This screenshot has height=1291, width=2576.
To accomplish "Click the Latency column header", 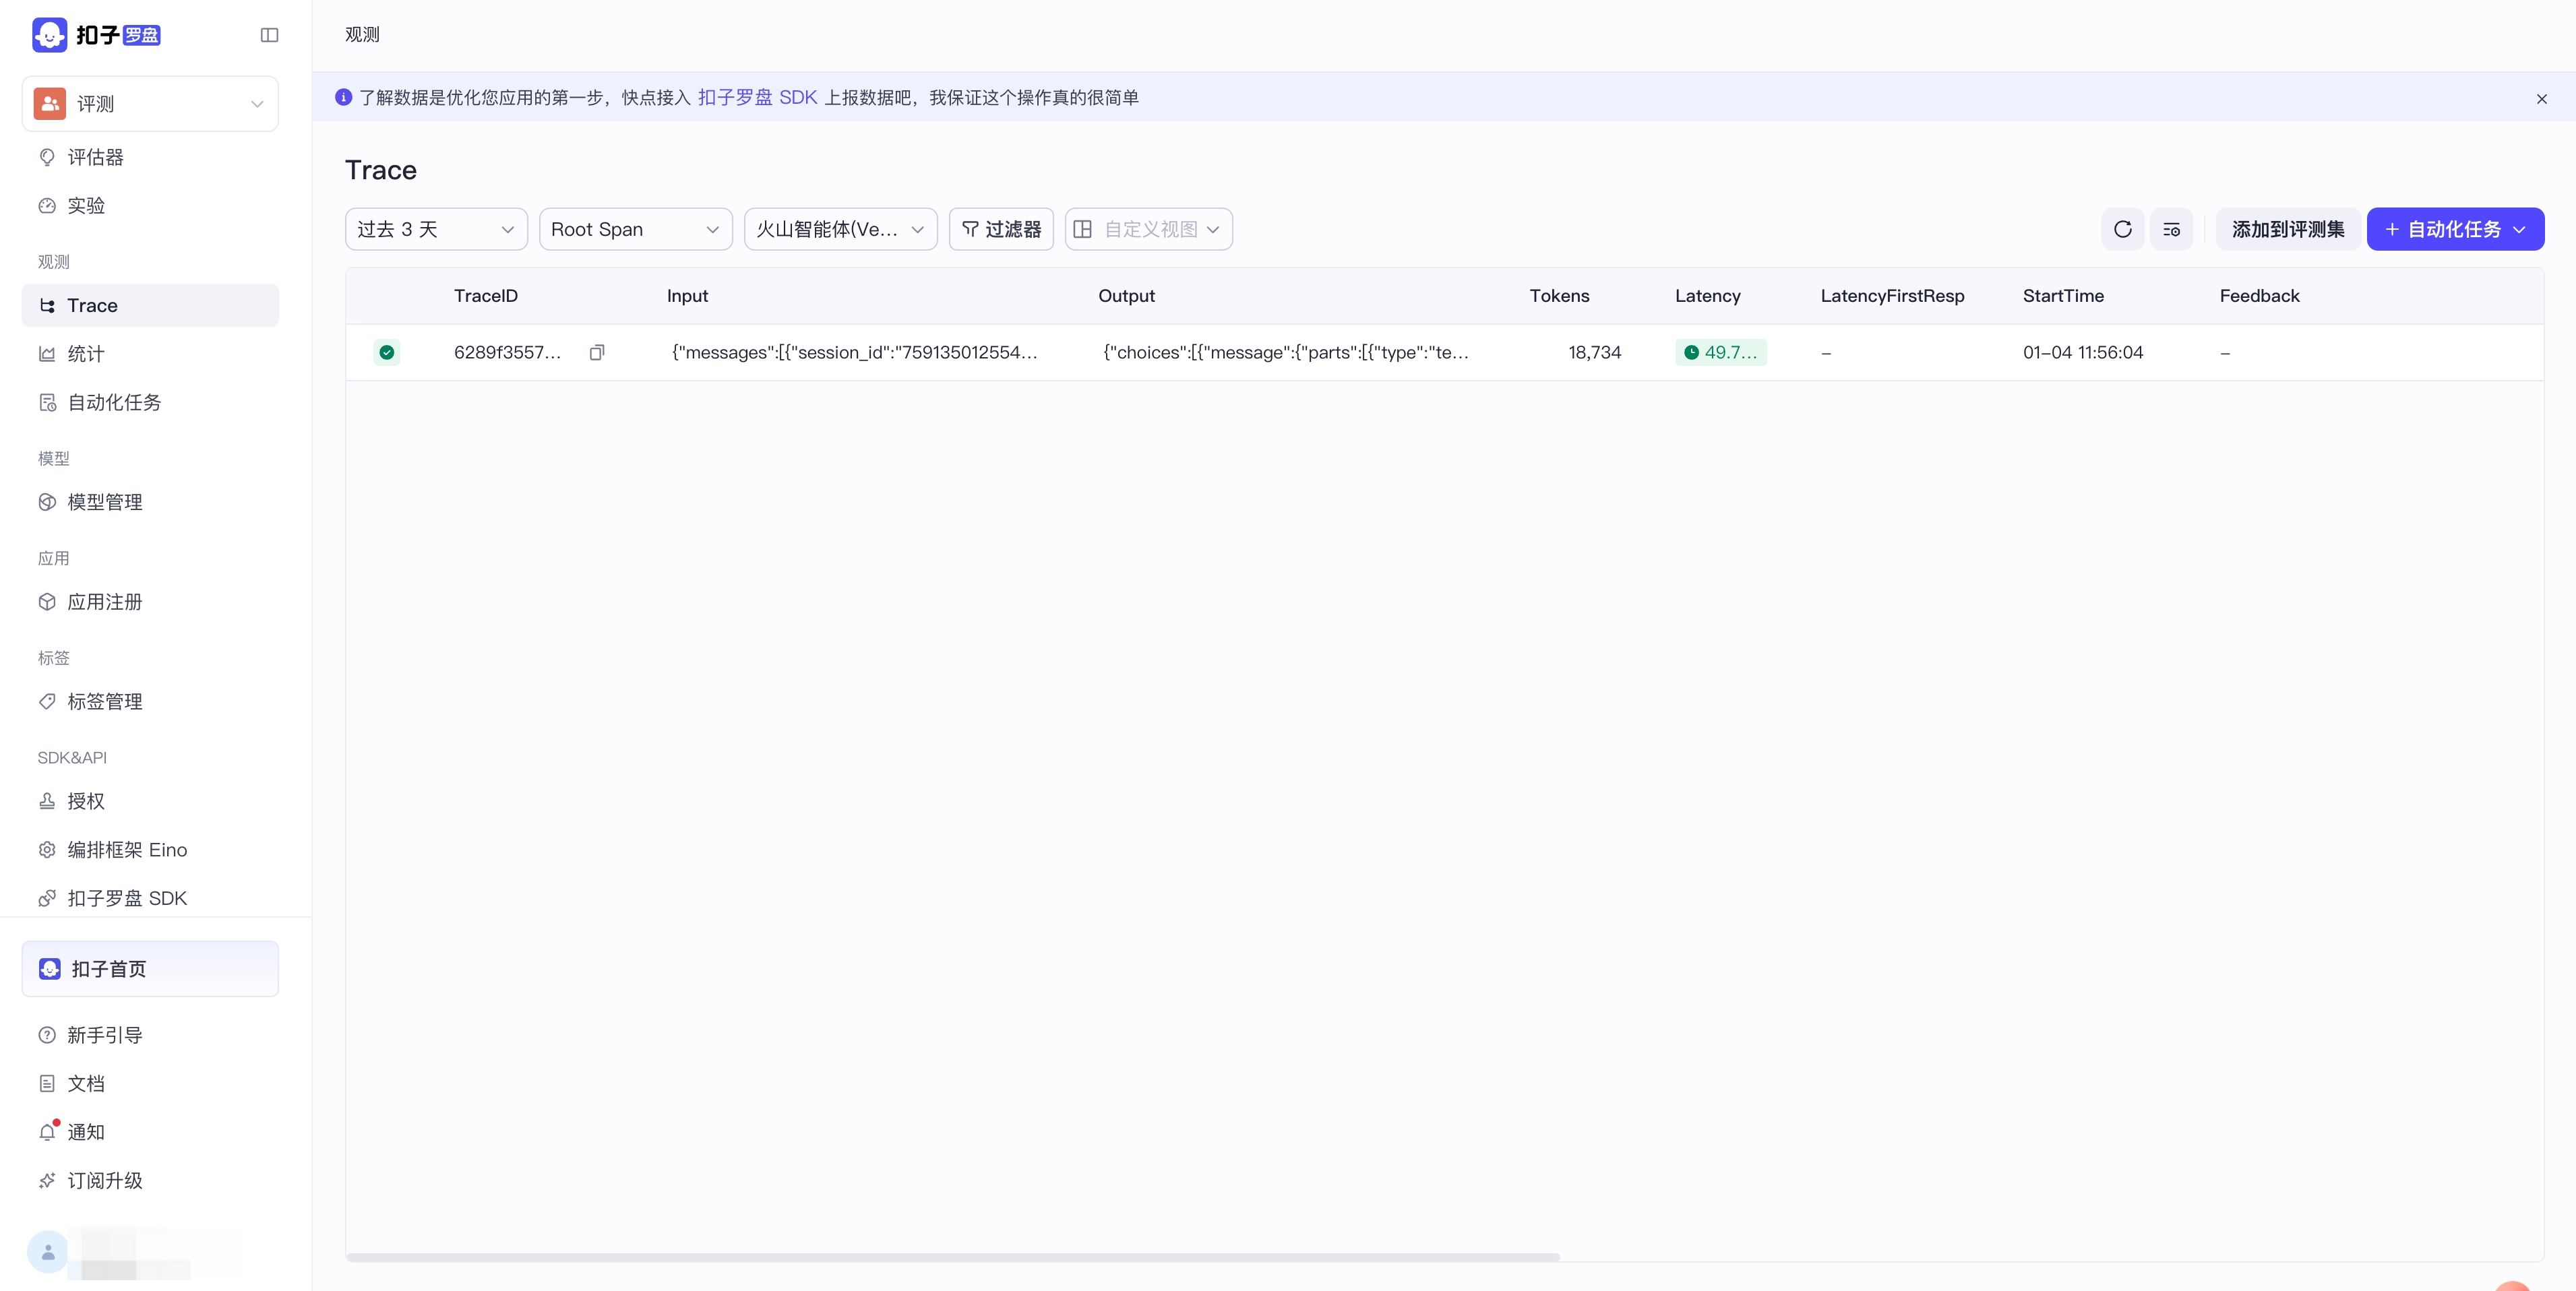I will coord(1707,296).
